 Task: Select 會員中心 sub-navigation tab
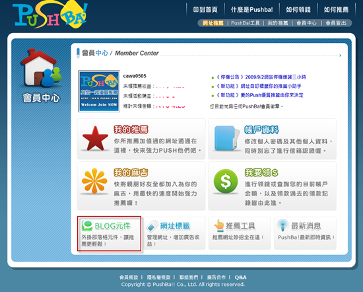pyautogui.click(x=306, y=23)
